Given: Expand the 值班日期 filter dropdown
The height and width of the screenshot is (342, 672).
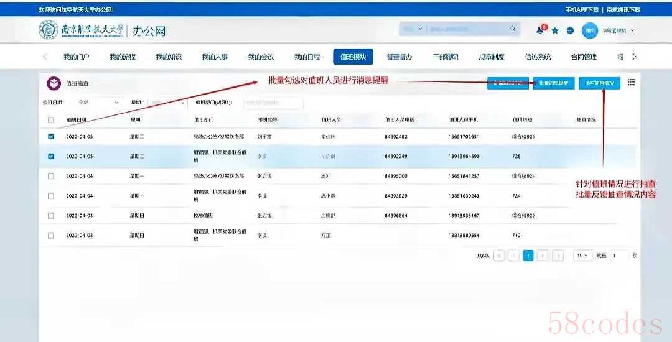Looking at the screenshot, I should pyautogui.click(x=98, y=103).
